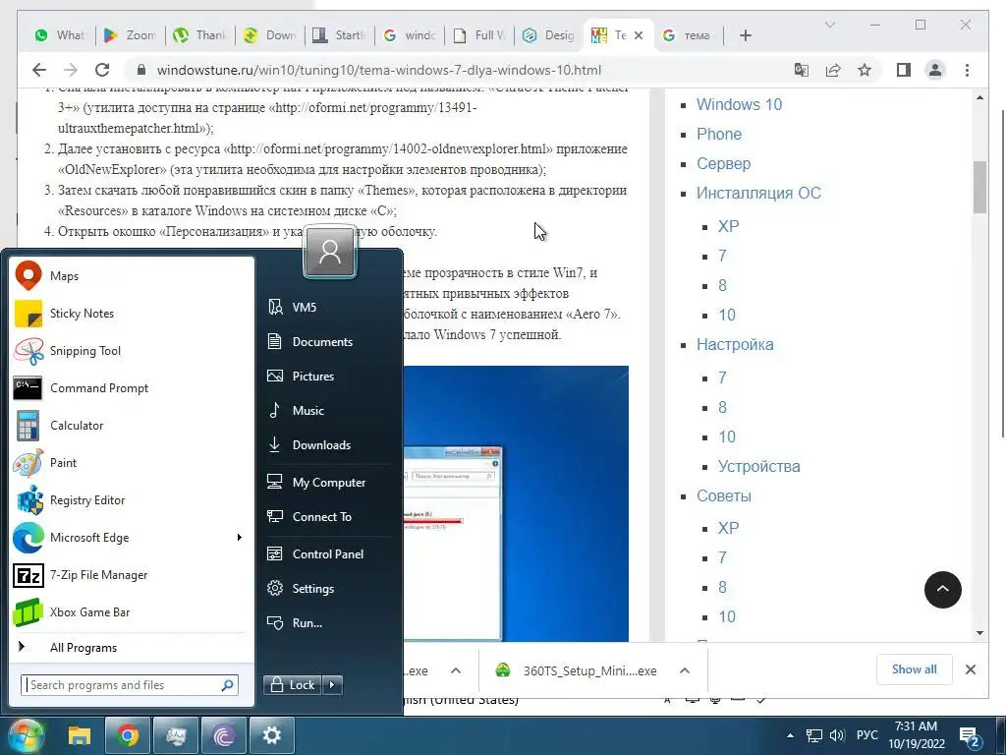Open File Explorer from the taskbar
1006x755 pixels.
(80, 735)
